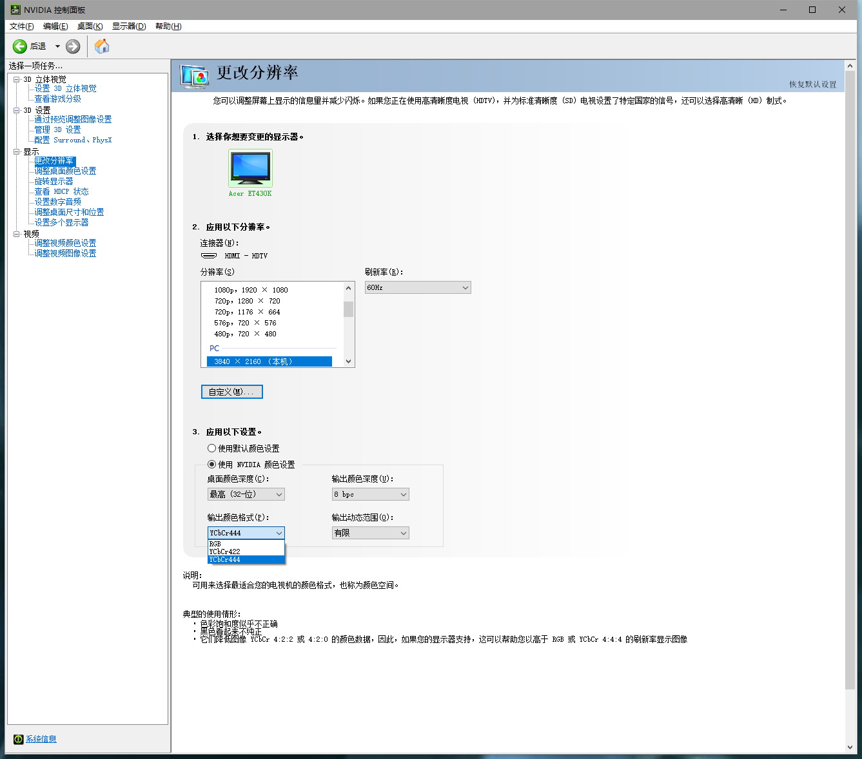Screen dimensions: 862x759
Task: Open the 文件(F) menu
Action: pos(21,26)
